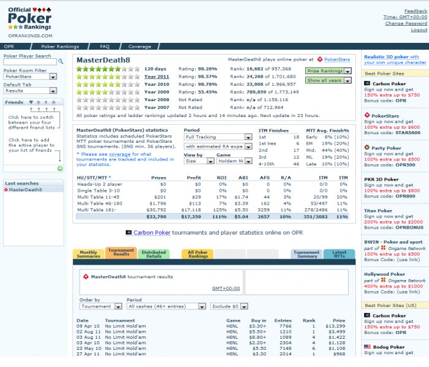Open the Show all years dropdown
The height and width of the screenshot is (367, 429).
(328, 80)
